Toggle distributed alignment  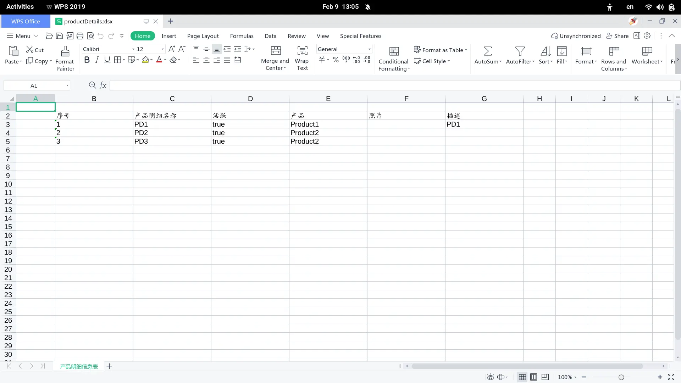237,60
